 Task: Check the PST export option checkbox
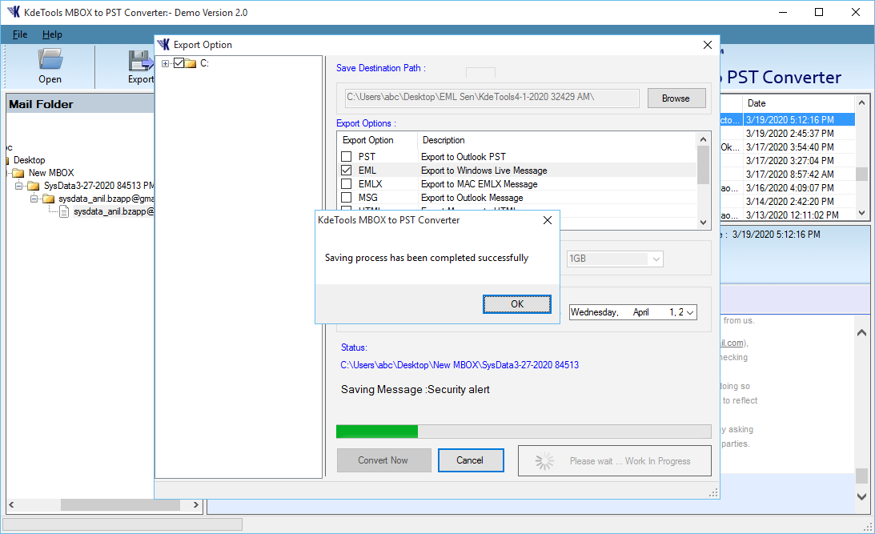pos(347,157)
